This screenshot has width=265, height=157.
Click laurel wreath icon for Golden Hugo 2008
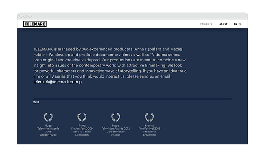click(x=48, y=117)
